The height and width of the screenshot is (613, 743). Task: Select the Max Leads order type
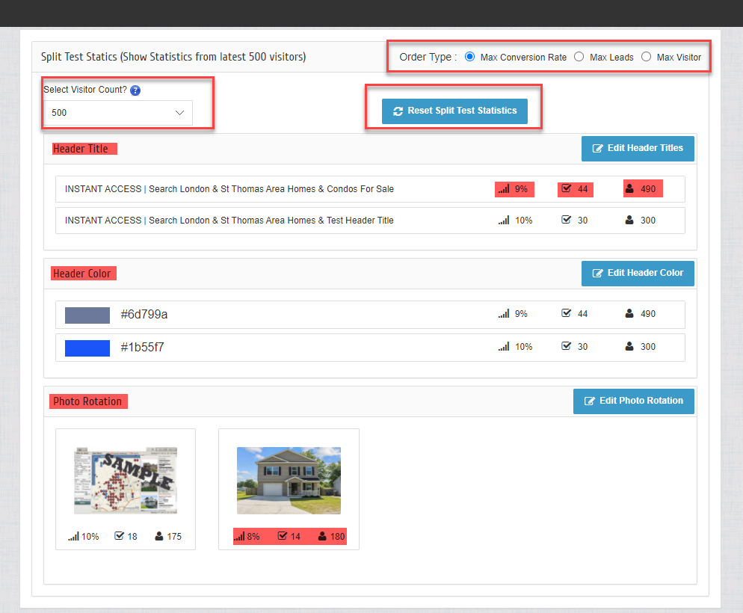tap(579, 57)
